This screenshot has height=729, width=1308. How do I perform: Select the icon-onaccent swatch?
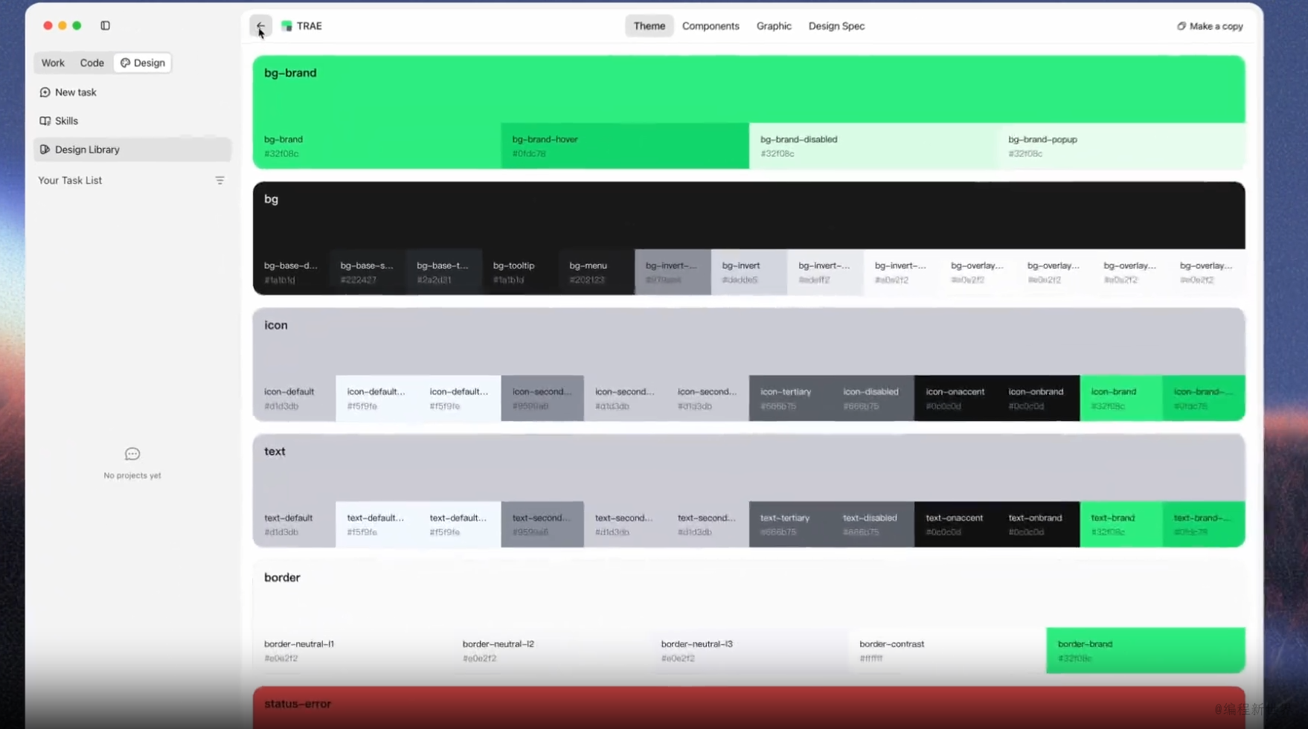click(955, 399)
